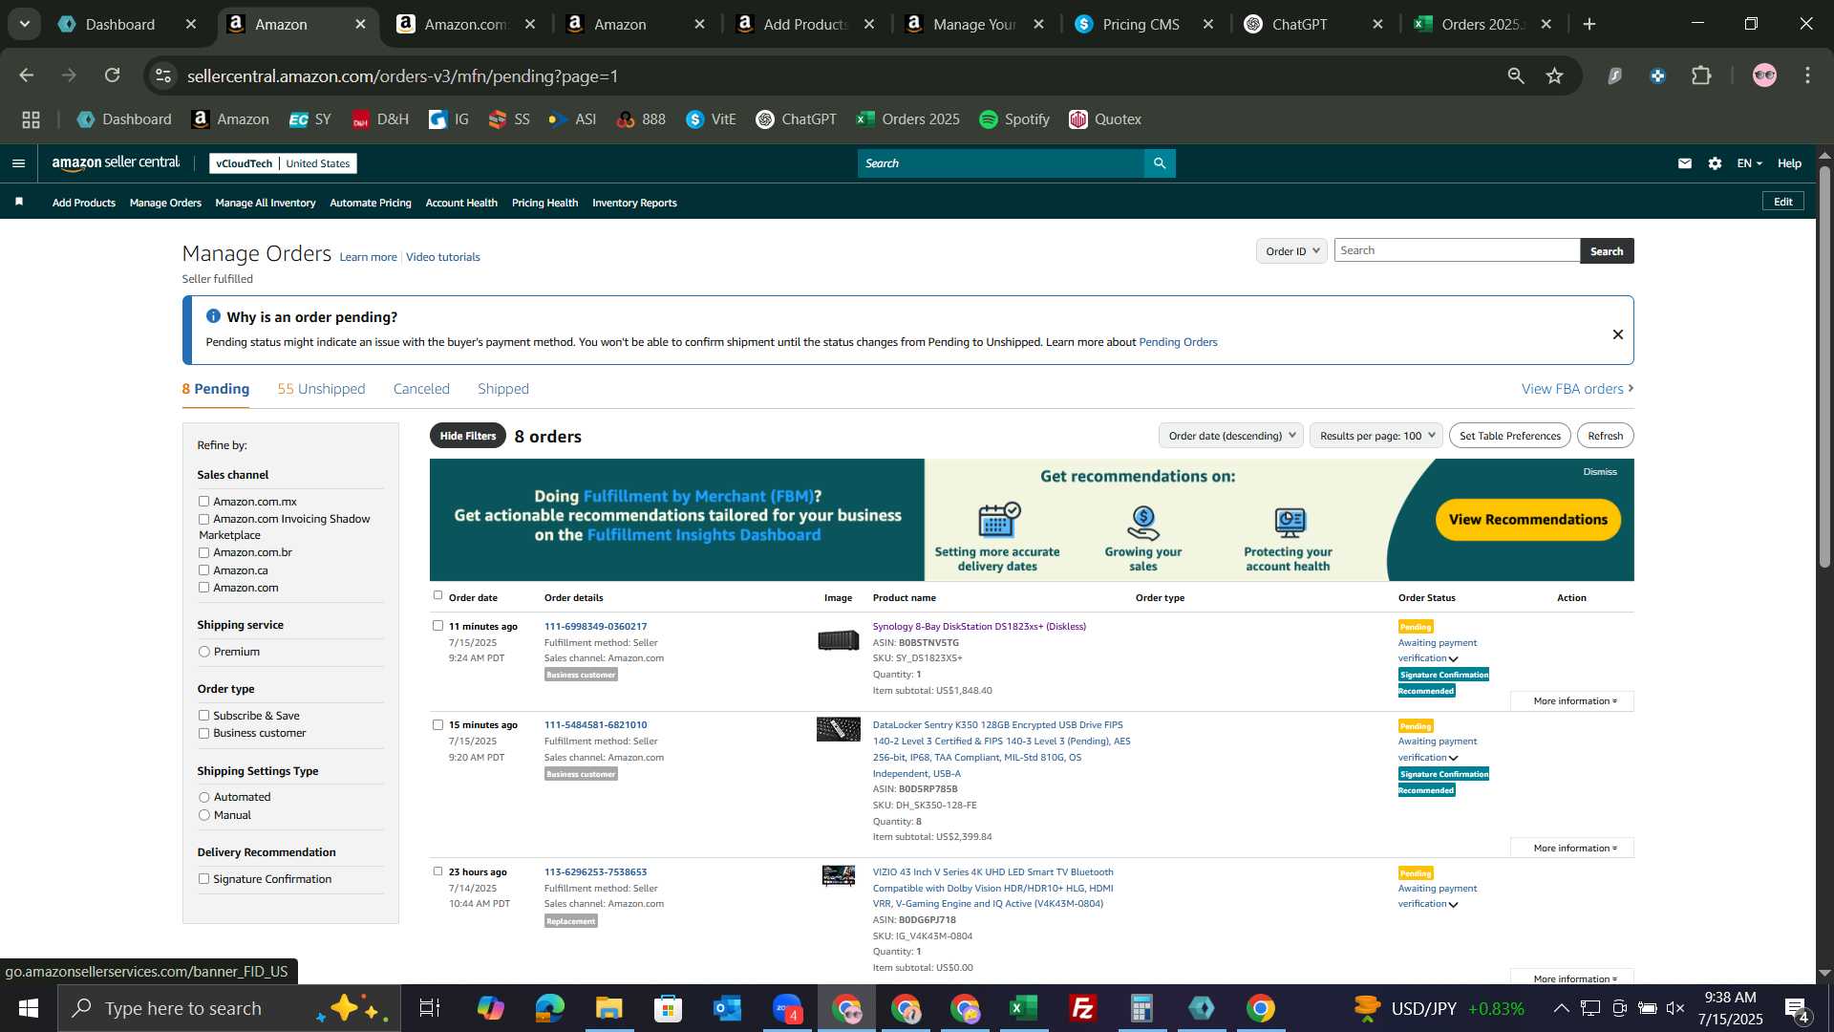This screenshot has width=1834, height=1032.
Task: Check the Amazon.com.br sales channel filter
Action: [x=203, y=552]
